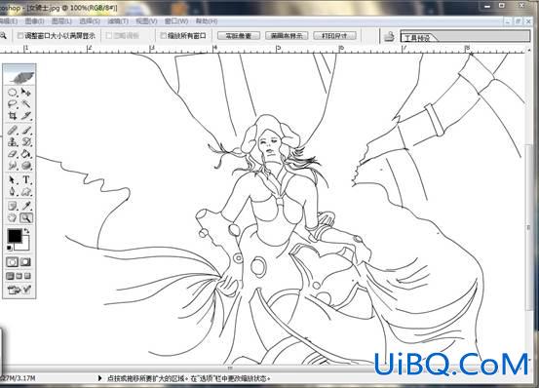The width and height of the screenshot is (539, 388).
Task: Select the Crop tool
Action: coord(13,115)
